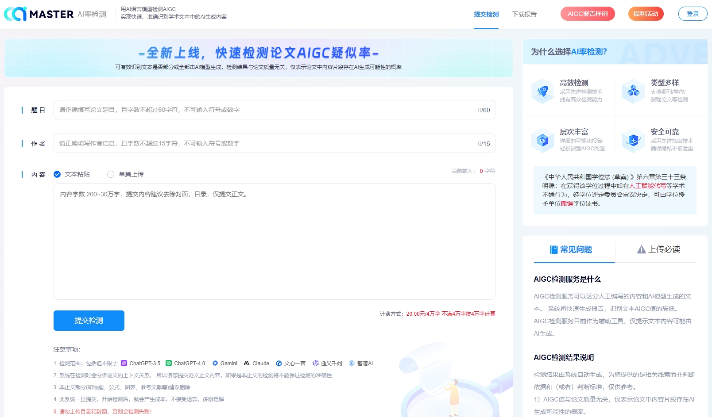
Task: Click the 类型多样 feature icon
Action: coord(633,91)
